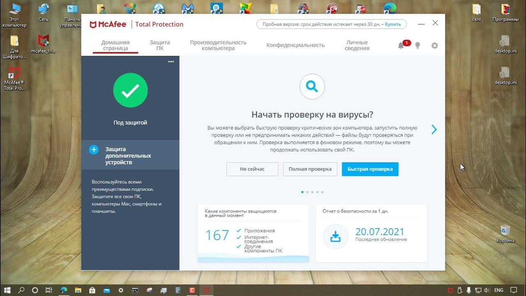This screenshot has width=526, height=296.
Task: Open 'Сеть' desktop icon
Action: click(43, 12)
